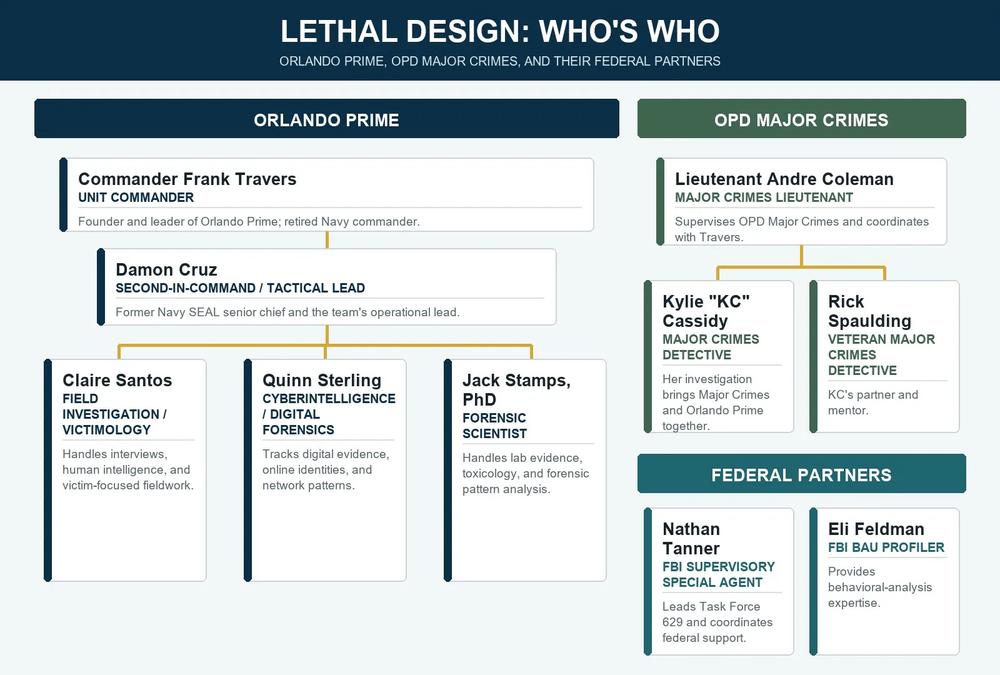
Task: Click the 'LETHAL DESIGN: WHO'S WHO' title
Action: [500, 31]
